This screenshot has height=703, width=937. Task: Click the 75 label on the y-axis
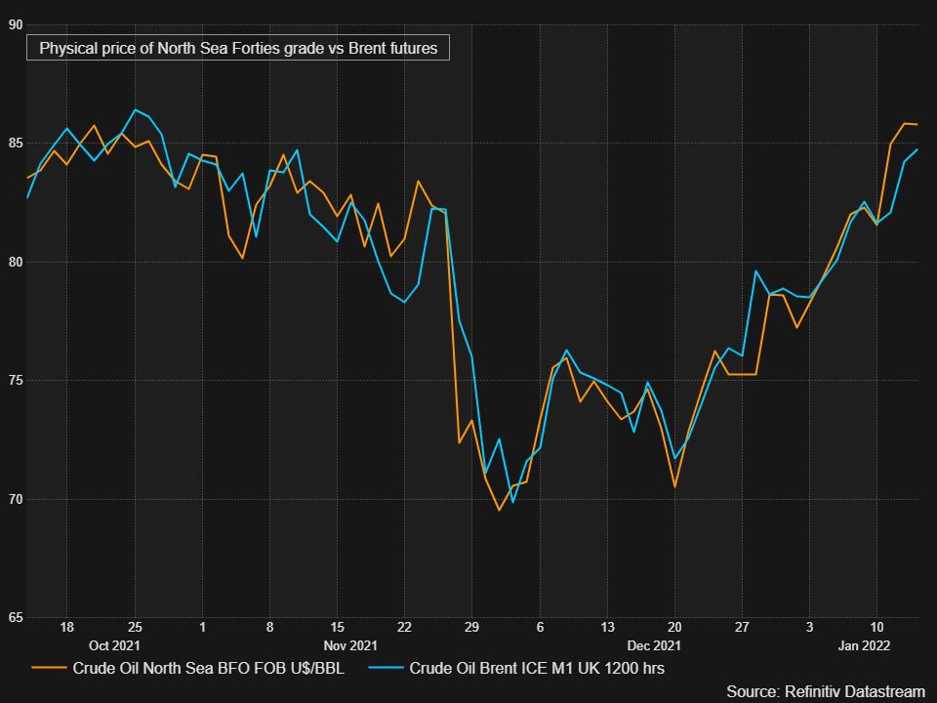pos(15,381)
